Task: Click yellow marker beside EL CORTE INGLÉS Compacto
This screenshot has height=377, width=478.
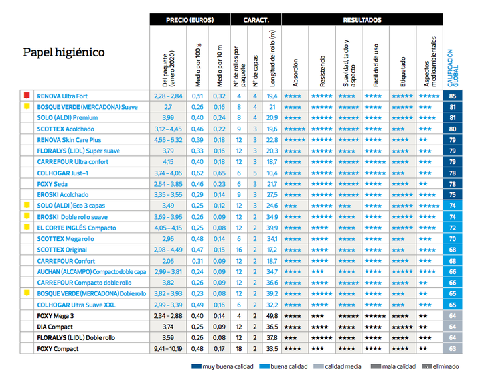Action: point(27,227)
